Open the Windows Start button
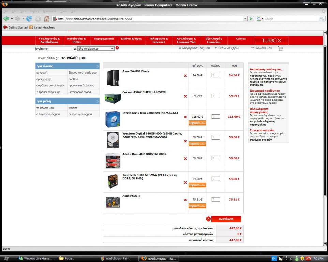Viewport: 328px width, 262px height. point(6,259)
